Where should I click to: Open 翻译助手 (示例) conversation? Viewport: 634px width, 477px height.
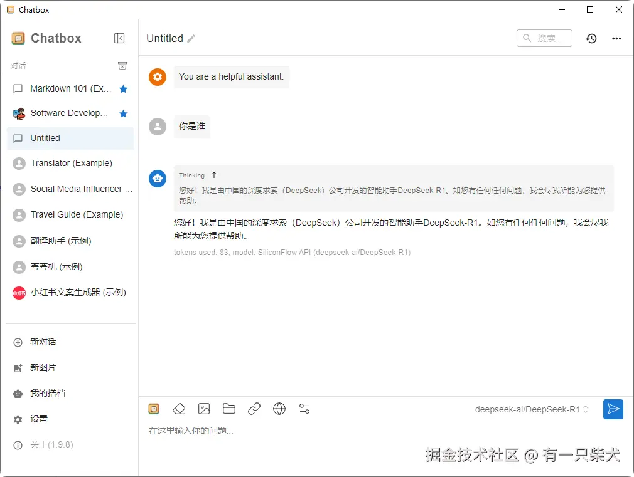point(71,241)
